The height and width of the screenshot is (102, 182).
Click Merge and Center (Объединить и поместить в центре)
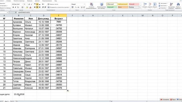(x=58, y=7)
